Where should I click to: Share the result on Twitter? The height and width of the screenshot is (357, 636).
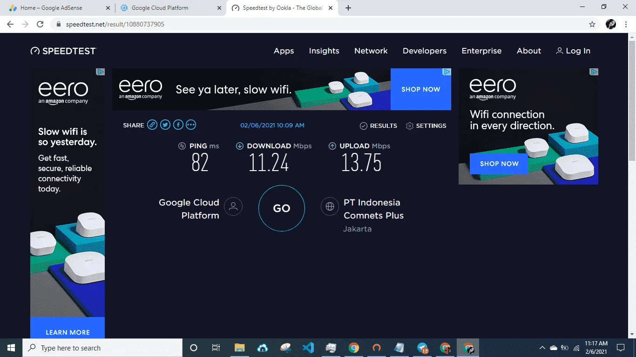click(165, 125)
